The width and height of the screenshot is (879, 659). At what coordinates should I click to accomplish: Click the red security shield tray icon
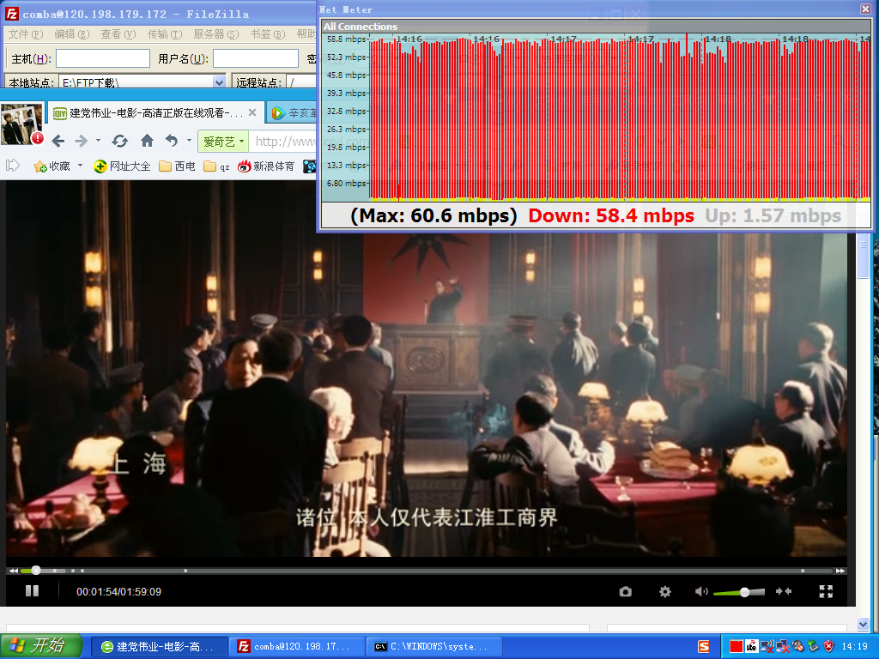[x=828, y=647]
